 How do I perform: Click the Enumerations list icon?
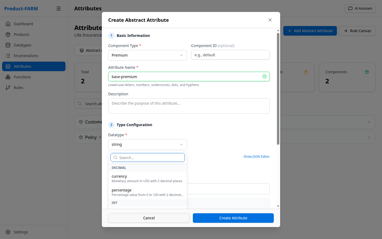click(8, 56)
